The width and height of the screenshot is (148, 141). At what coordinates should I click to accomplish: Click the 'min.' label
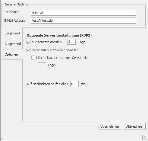click(x=83, y=84)
